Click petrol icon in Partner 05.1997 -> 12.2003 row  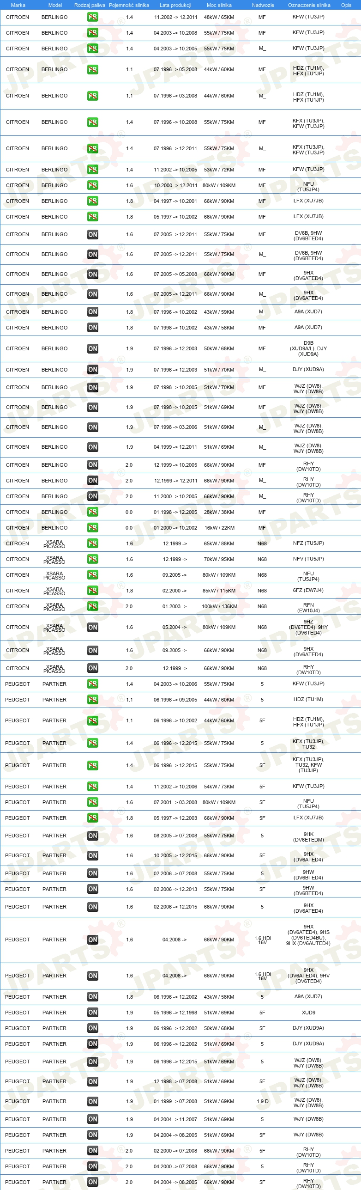pos(93,818)
